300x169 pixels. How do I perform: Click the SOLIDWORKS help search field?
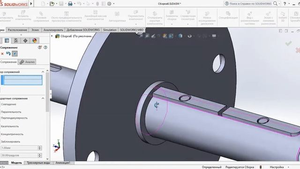tap(250, 4)
